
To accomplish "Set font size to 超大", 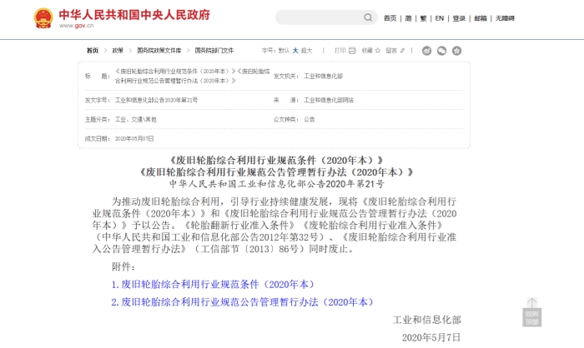I will click(307, 51).
